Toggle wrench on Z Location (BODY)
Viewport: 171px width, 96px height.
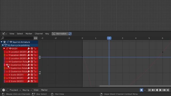tap(29, 58)
